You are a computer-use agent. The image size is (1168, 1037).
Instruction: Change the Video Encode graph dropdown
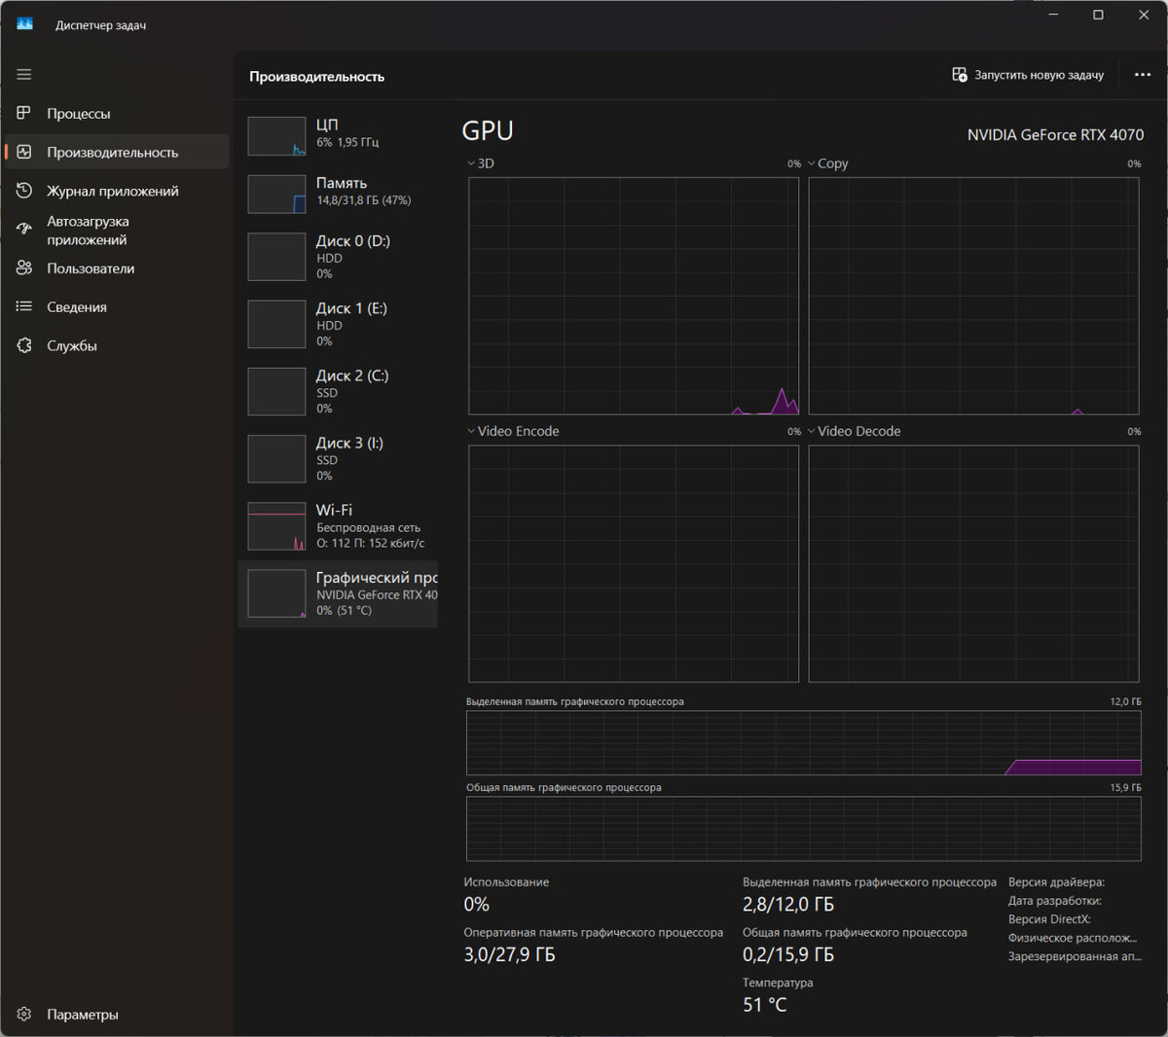513,431
